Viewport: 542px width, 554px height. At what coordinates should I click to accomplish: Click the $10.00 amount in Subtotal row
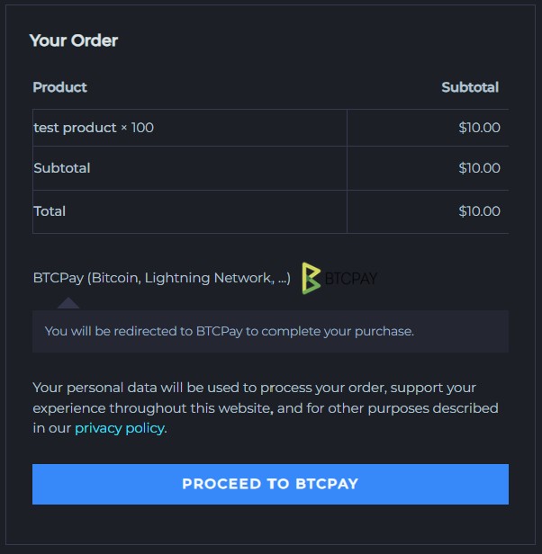tap(479, 168)
